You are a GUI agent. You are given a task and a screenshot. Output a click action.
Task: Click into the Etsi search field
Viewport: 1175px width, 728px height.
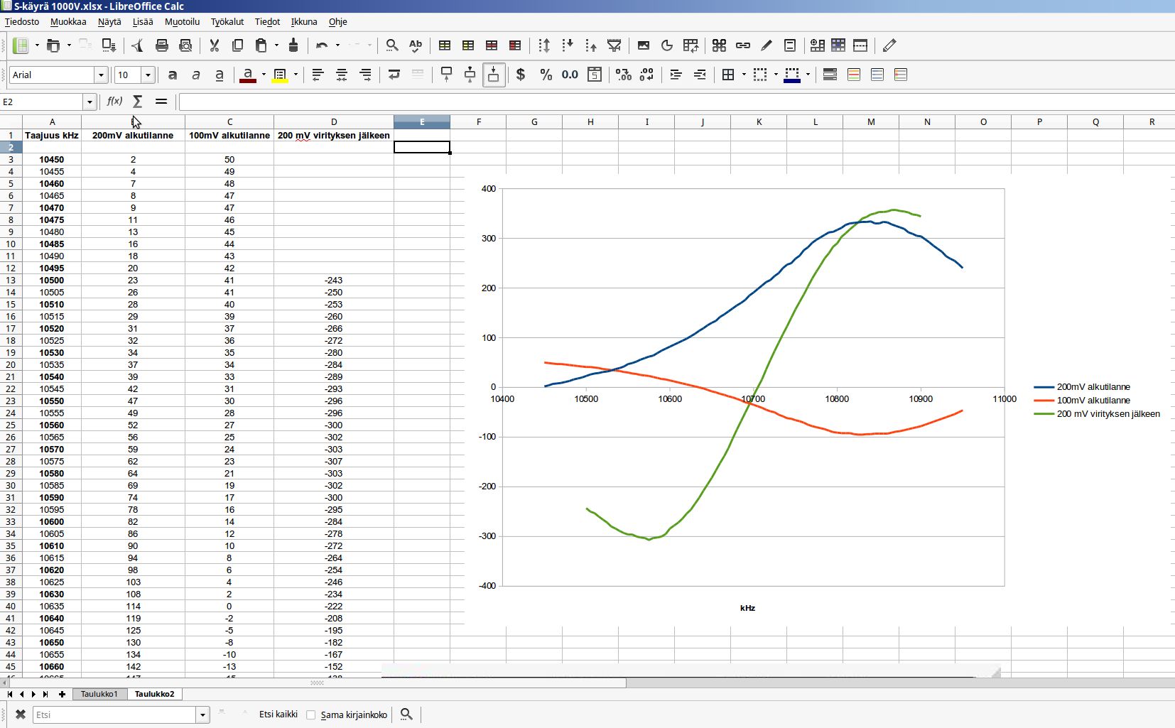click(114, 715)
